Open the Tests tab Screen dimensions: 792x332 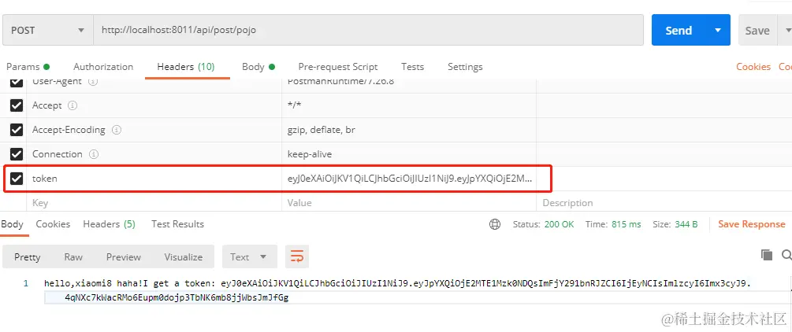pos(413,67)
